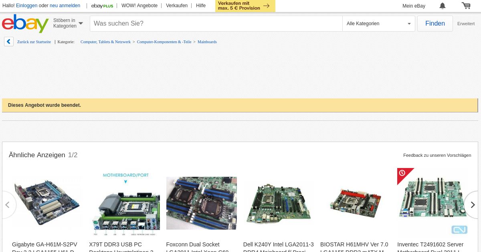Click the Finden search button
The width and height of the screenshot is (481, 252).
[435, 24]
